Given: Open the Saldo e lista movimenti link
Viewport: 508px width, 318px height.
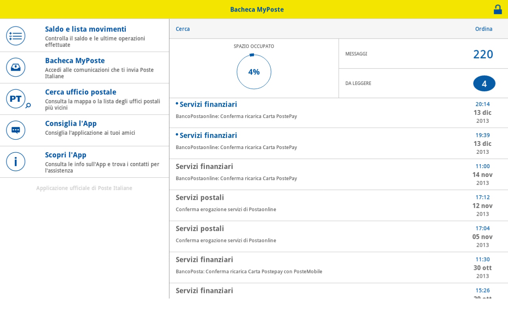Looking at the screenshot, I should (x=86, y=29).
